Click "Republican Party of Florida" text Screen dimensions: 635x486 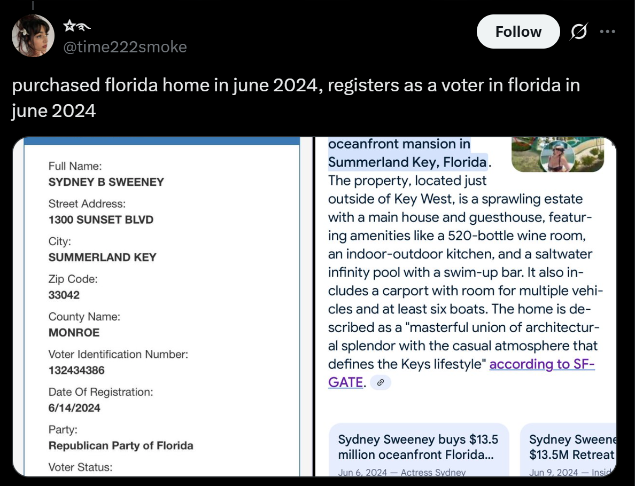click(121, 445)
